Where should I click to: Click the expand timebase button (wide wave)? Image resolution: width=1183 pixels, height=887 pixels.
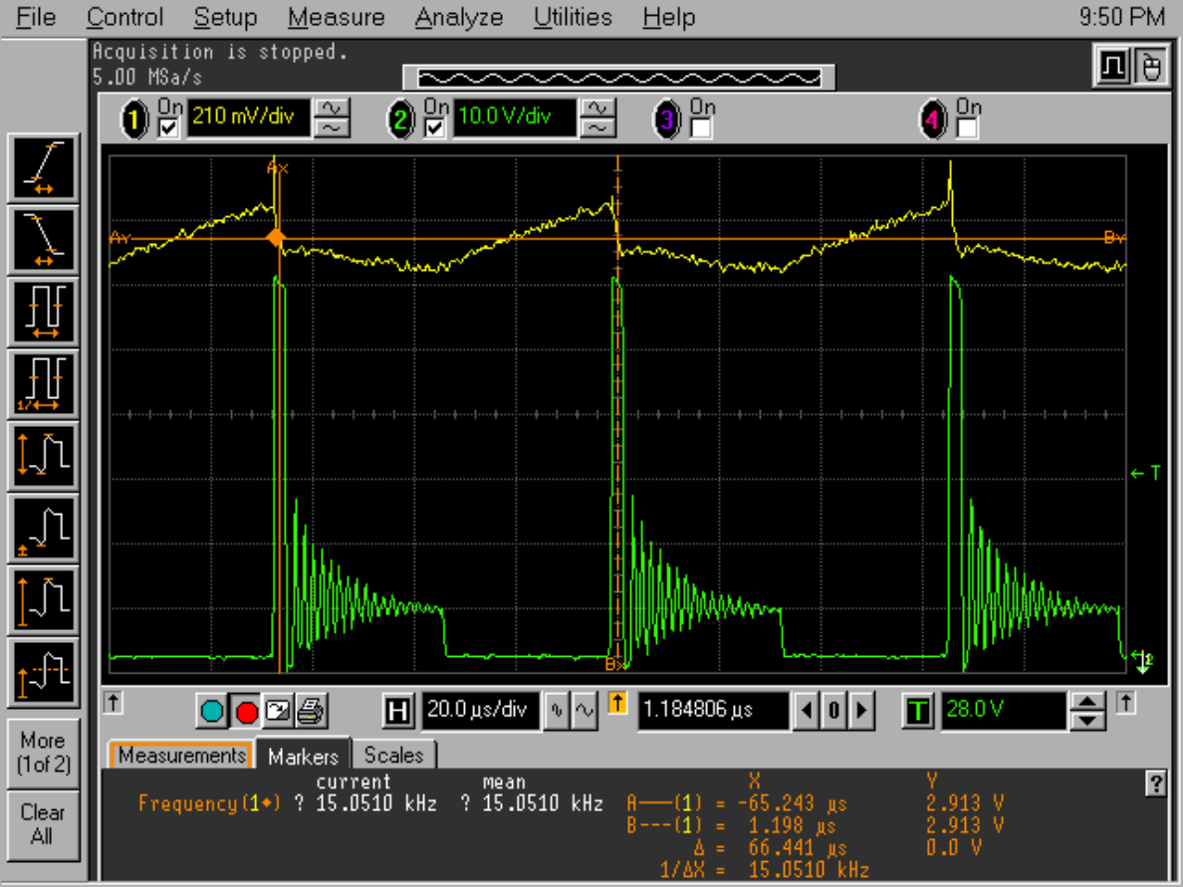pos(585,711)
